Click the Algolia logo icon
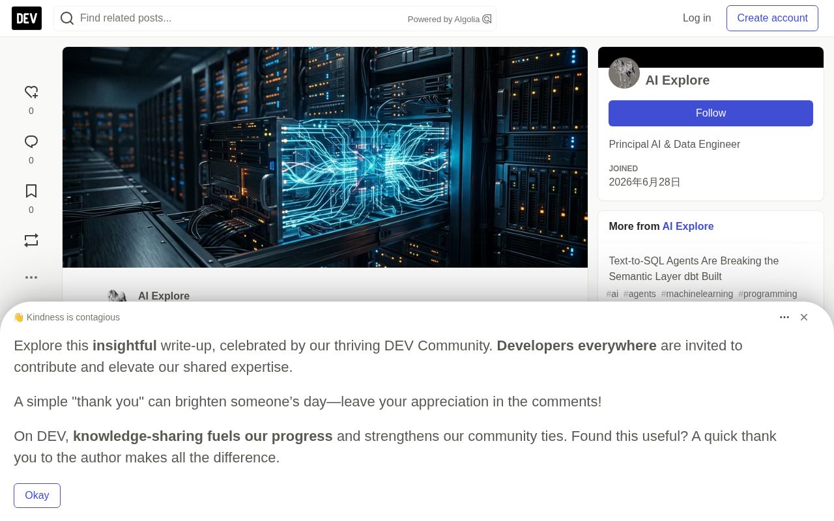Screen dimensions: 834x521 pos(487,20)
